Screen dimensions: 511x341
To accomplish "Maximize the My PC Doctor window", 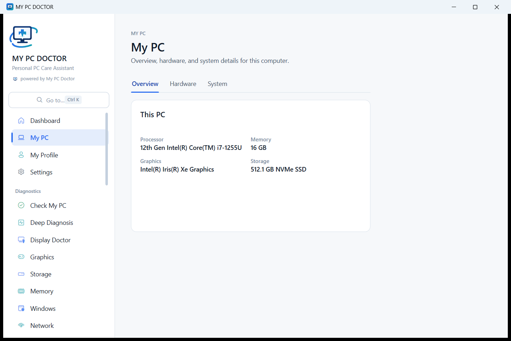I will tap(475, 7).
